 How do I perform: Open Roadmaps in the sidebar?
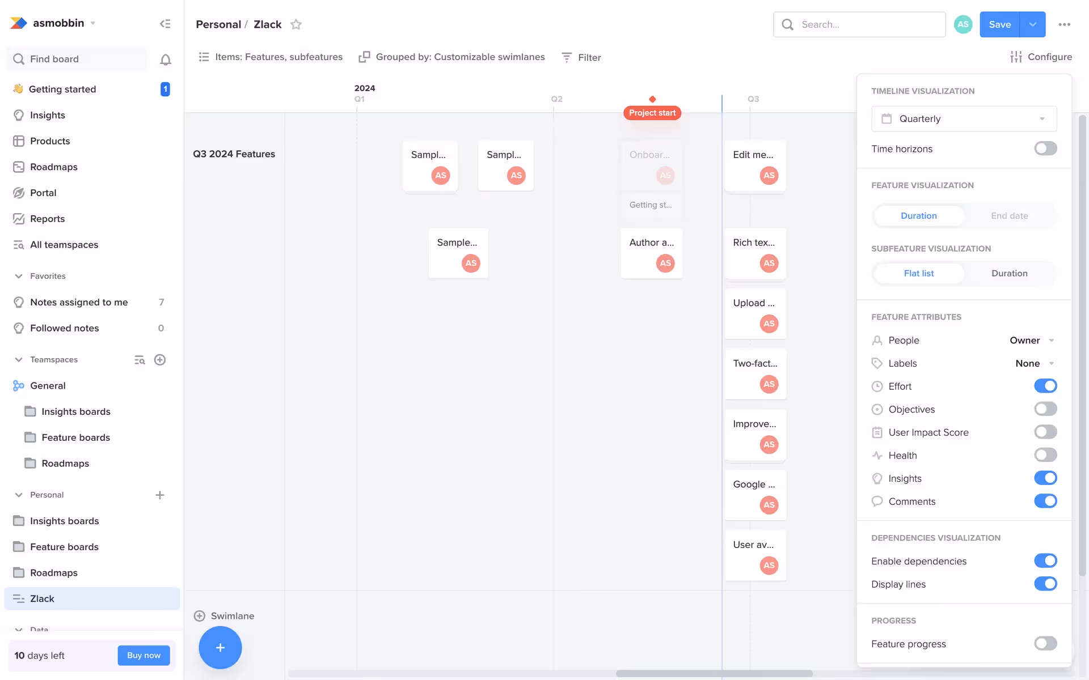[53, 167]
